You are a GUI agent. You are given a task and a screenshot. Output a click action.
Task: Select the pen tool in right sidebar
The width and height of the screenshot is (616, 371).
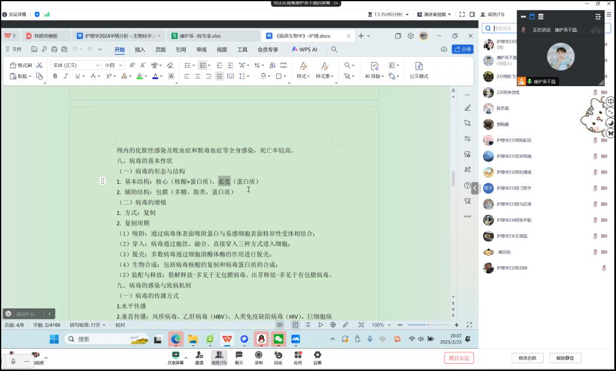point(467,108)
